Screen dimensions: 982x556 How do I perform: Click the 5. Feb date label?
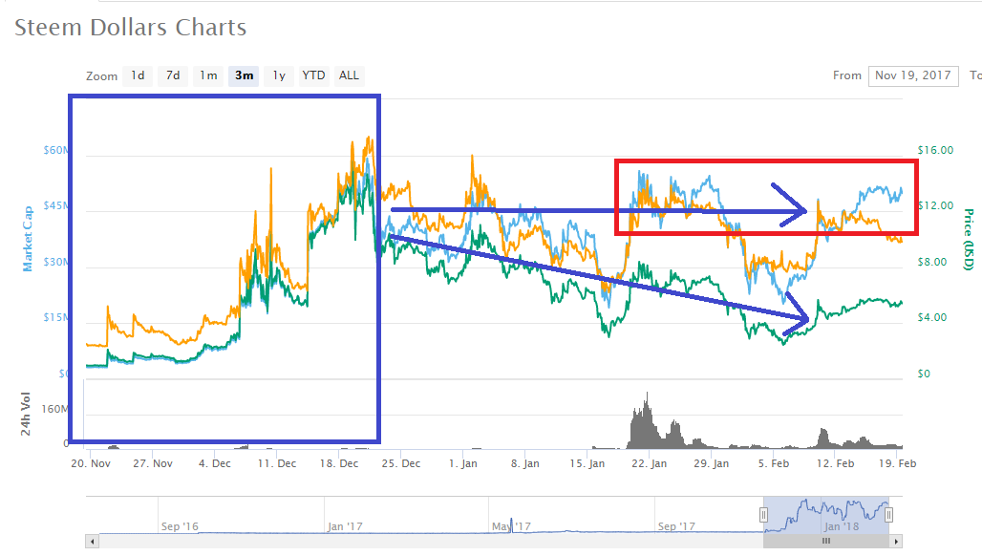point(774,463)
